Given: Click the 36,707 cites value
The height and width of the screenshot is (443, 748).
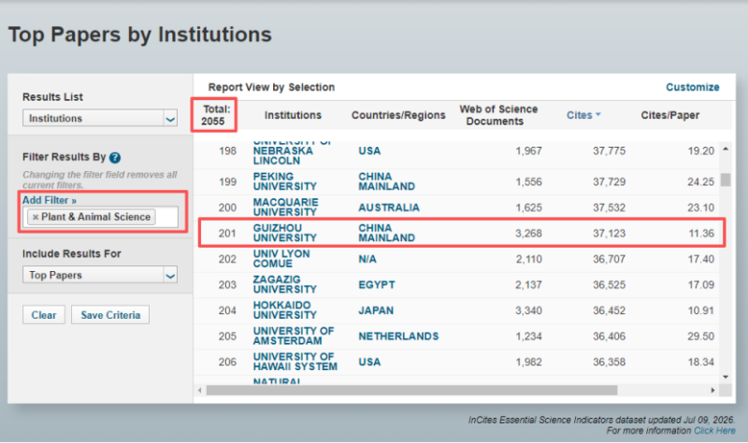Looking at the screenshot, I should pos(609,259).
